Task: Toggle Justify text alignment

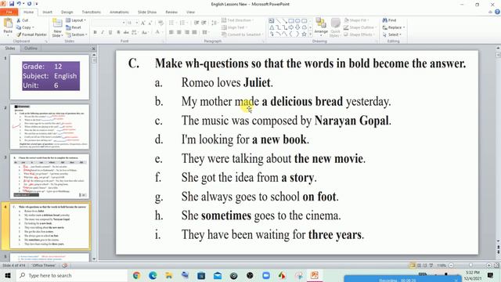Action: [195, 32]
